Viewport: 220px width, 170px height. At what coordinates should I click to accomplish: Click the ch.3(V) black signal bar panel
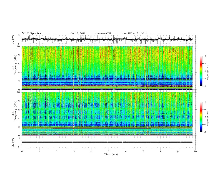(109, 142)
